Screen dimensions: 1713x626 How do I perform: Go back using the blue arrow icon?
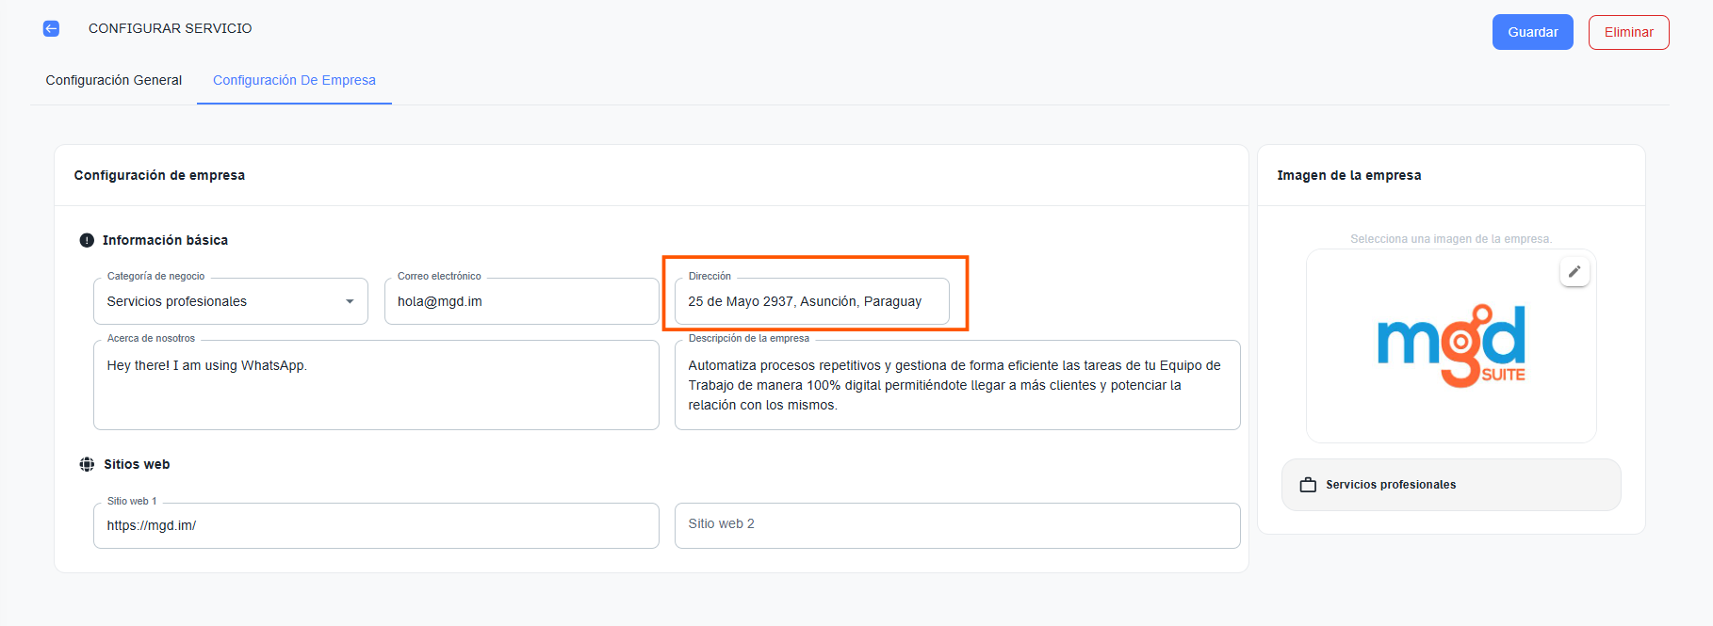pos(51,28)
